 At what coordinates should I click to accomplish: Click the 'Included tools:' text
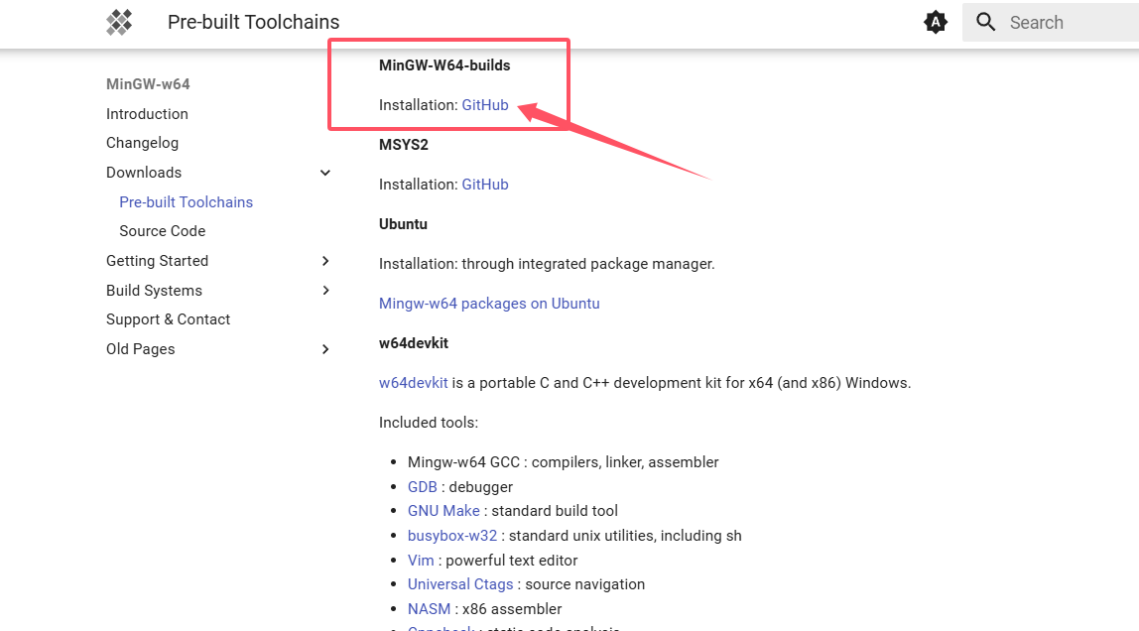pos(429,423)
